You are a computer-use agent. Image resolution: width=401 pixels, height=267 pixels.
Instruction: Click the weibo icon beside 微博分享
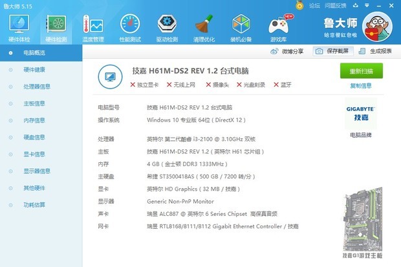click(x=274, y=52)
